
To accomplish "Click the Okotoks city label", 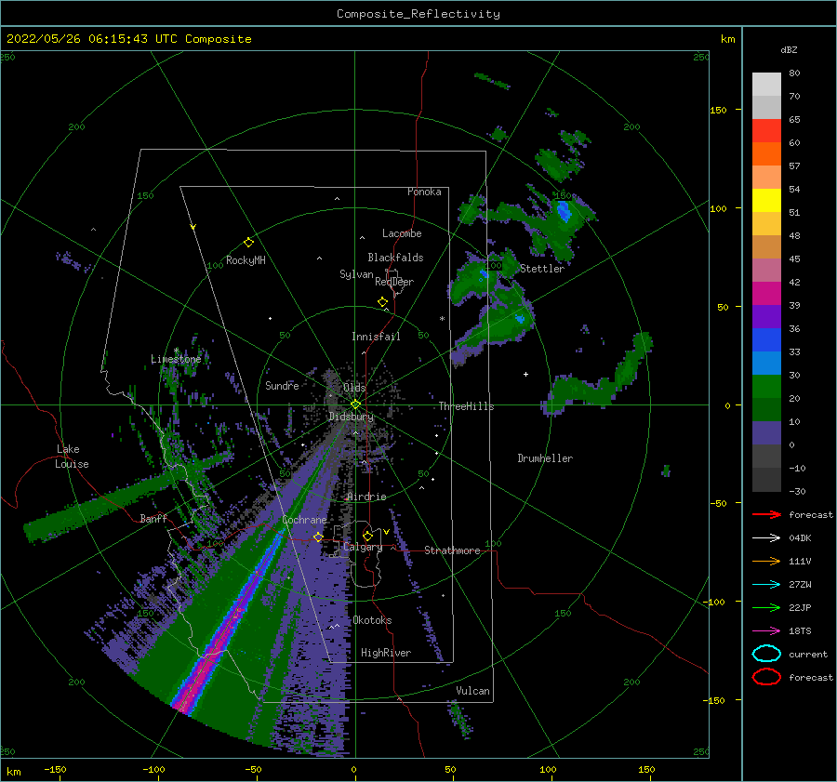I will [372, 620].
